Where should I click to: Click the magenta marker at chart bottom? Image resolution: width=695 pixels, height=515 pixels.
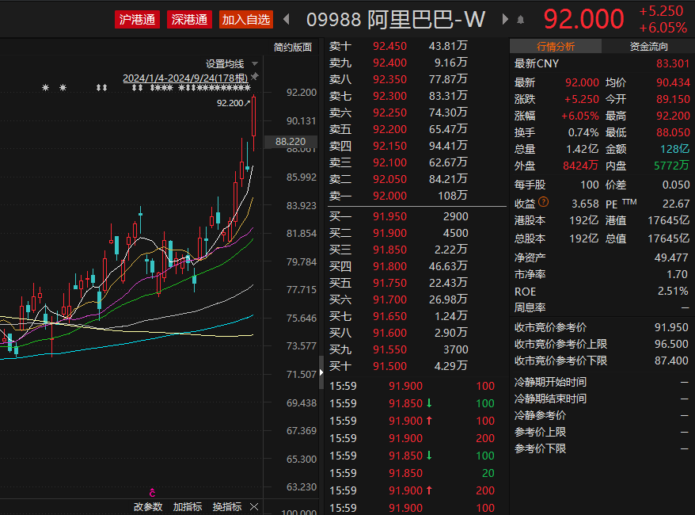click(x=152, y=493)
